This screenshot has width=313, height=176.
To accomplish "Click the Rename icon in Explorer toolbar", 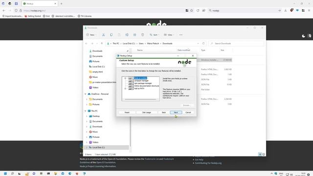I will 127,35.
